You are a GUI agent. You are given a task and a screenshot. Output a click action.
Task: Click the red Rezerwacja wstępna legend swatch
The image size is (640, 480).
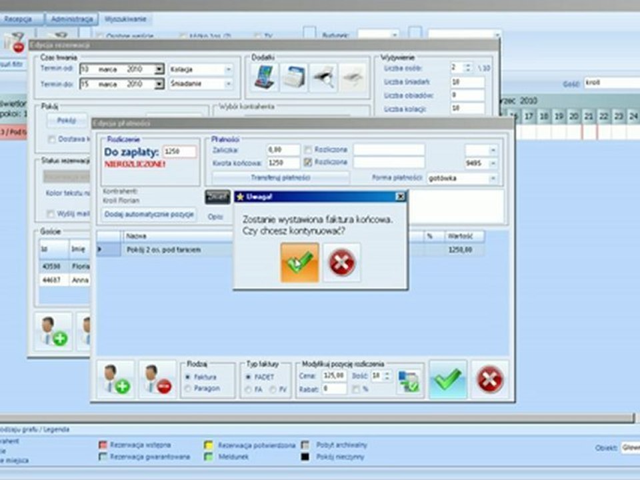pos(103,445)
